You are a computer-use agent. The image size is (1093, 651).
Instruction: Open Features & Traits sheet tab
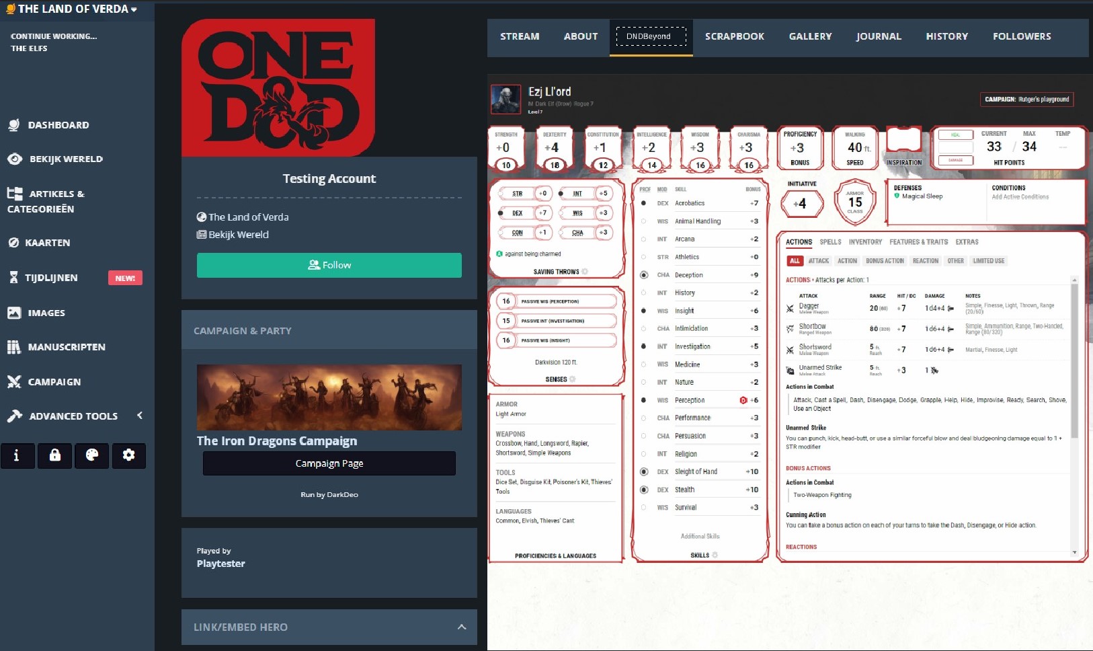[918, 242]
